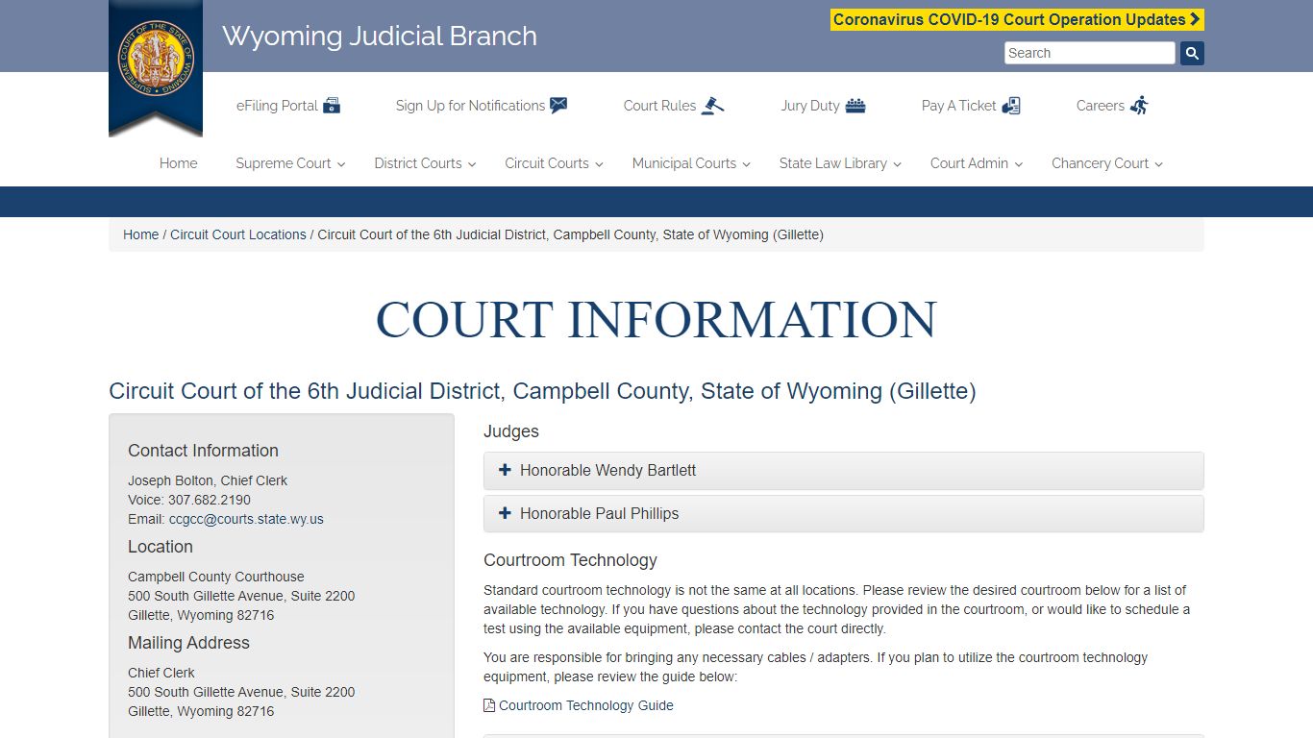Click Campbell County Courthouse text

coord(216,577)
